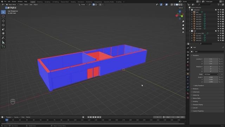225x127 pixels.
Task: Open the Scene properties tab icon
Action: point(188,62)
